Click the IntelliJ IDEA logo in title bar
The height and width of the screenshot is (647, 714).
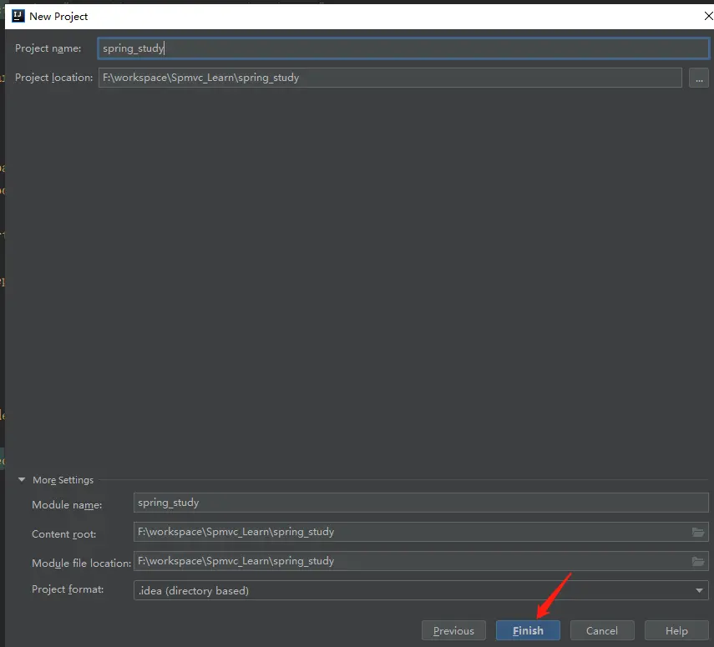[18, 17]
